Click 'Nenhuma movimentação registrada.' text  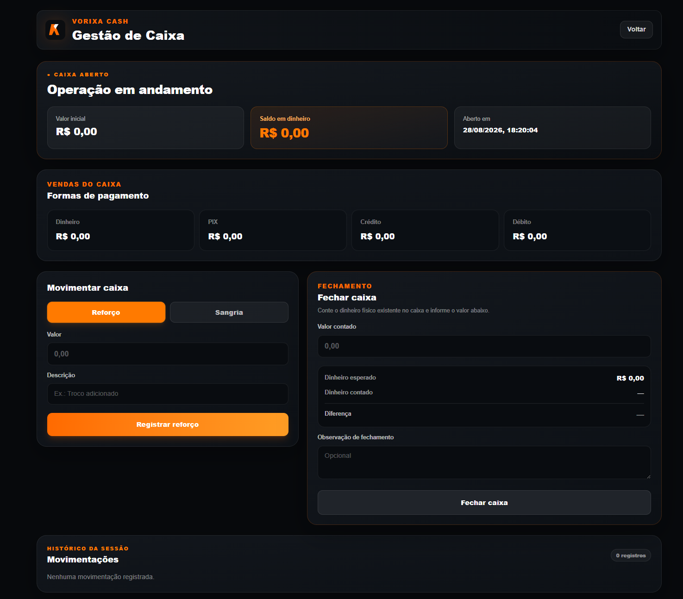tap(100, 577)
